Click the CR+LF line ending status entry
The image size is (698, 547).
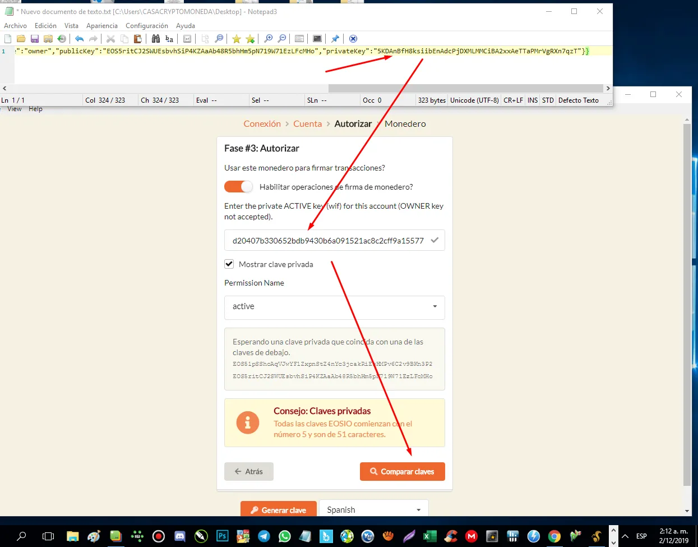[513, 100]
